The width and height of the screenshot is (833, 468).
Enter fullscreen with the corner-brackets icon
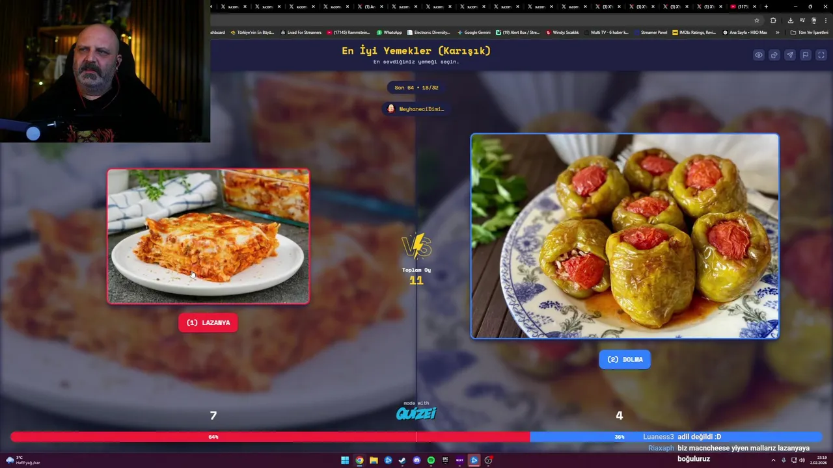coord(821,55)
